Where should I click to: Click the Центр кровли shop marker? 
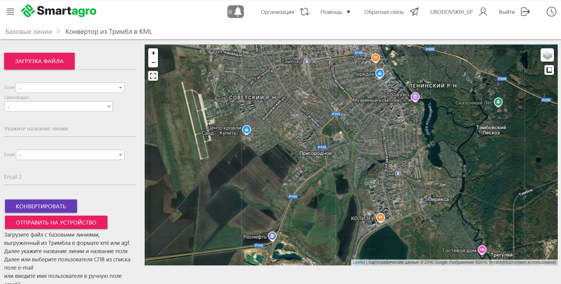pos(247,130)
